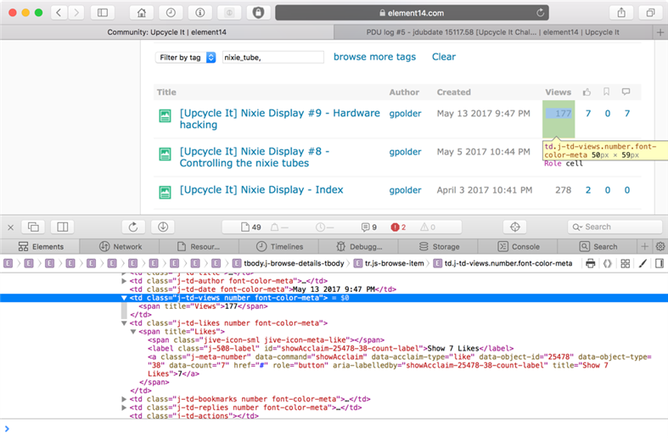Open Nixie Display - Index post
Image resolution: width=668 pixels, height=438 pixels.
tap(261, 190)
